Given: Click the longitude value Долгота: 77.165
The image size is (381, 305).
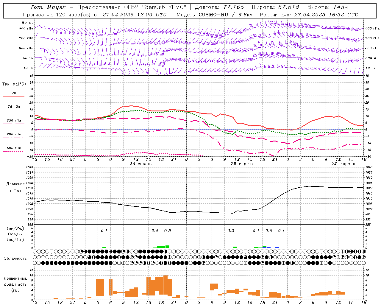Looking at the screenshot, I should coord(219,7).
